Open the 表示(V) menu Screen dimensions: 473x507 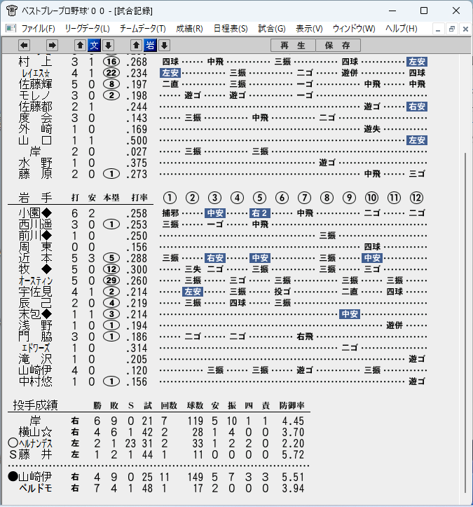[x=309, y=29]
